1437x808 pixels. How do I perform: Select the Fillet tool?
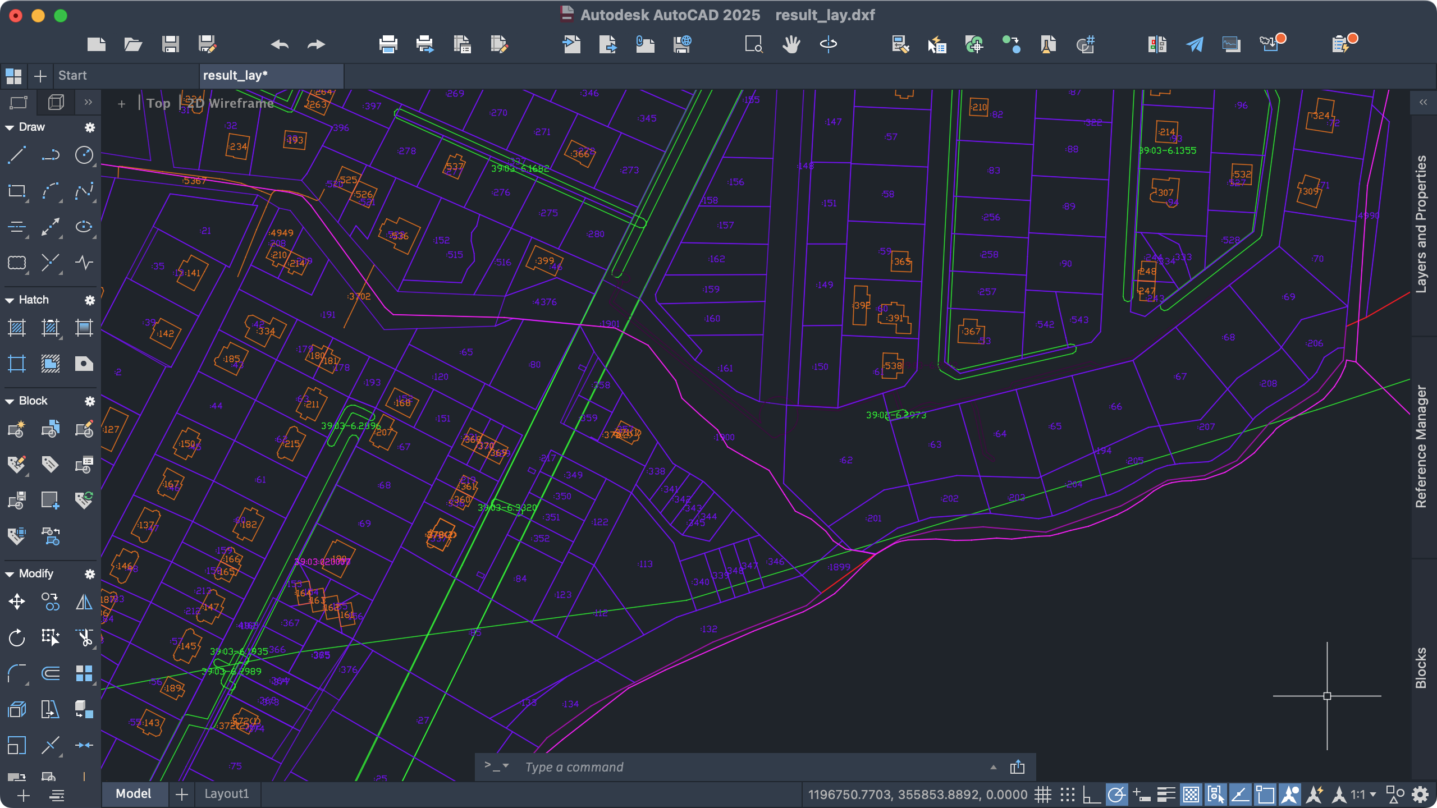pos(17,673)
